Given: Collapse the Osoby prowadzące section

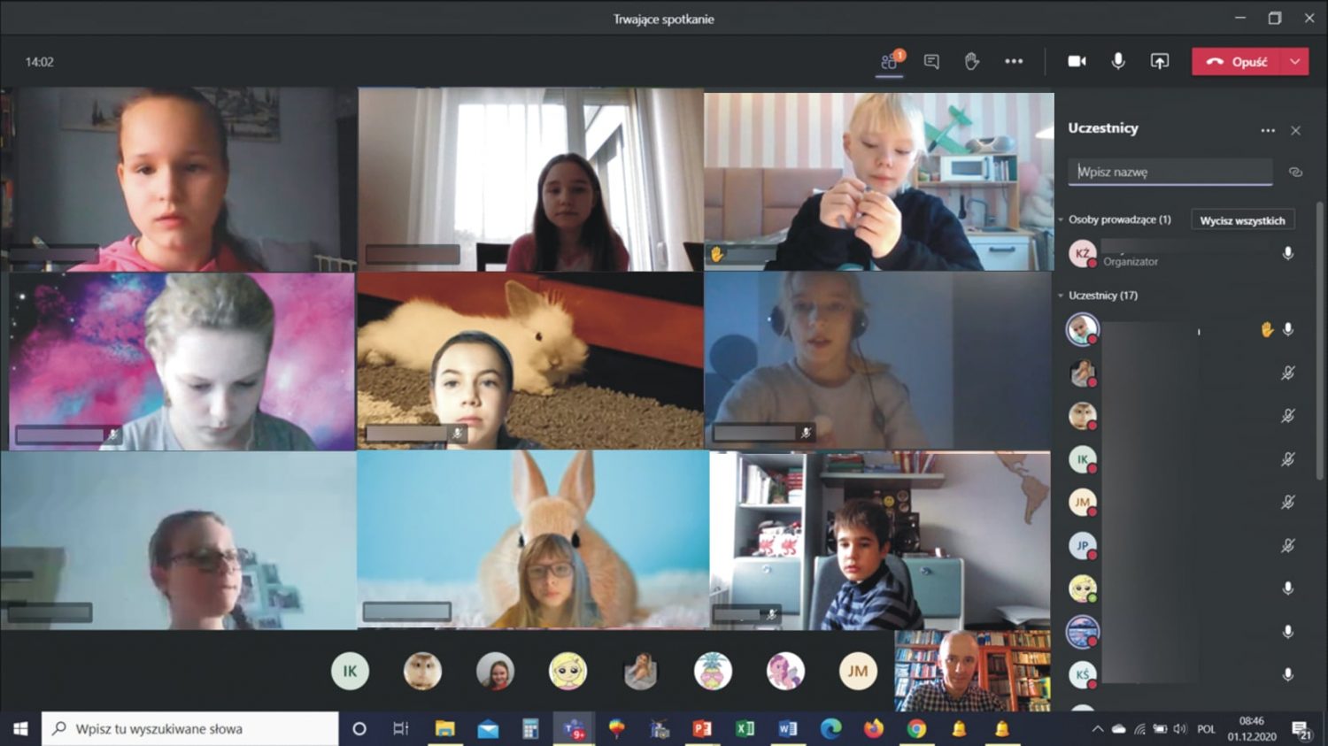Looking at the screenshot, I should point(1061,219).
